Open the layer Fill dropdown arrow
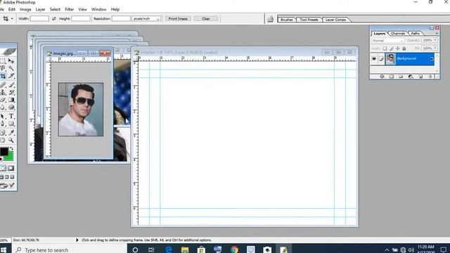 (x=435, y=48)
